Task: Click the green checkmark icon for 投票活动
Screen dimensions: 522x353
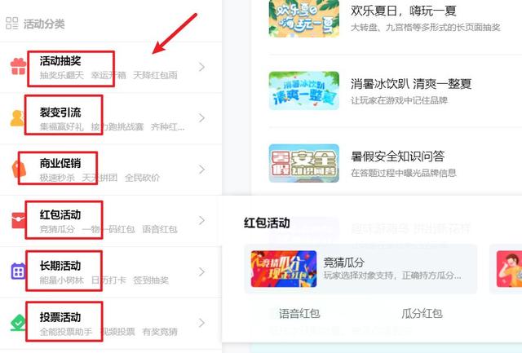Action: pyautogui.click(x=18, y=322)
